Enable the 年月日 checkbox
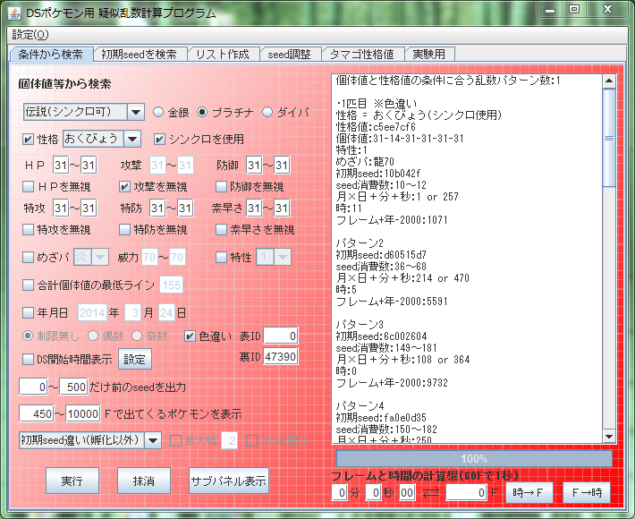 tap(28, 313)
